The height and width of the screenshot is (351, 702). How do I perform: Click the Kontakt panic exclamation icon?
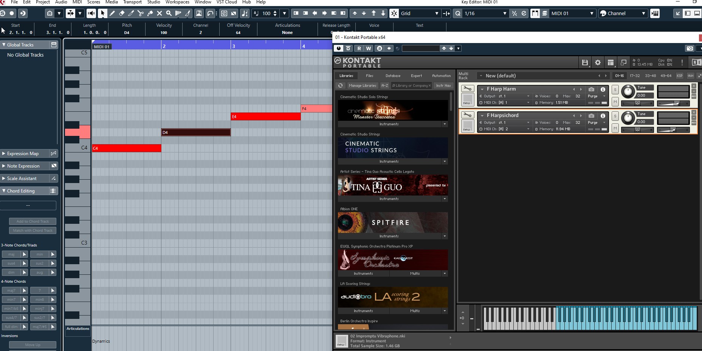(x=682, y=63)
